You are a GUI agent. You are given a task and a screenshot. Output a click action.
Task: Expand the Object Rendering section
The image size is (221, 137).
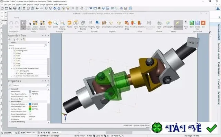click(9, 122)
